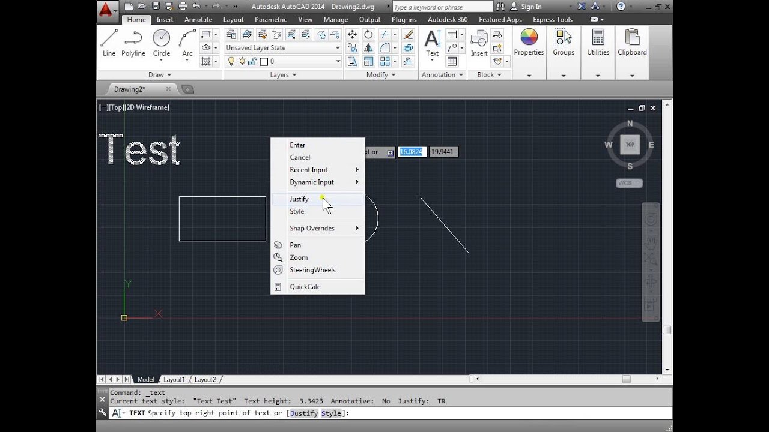Click the Style option in command line
Image resolution: width=769 pixels, height=432 pixels.
pyautogui.click(x=331, y=413)
